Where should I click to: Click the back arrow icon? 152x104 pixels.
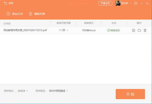point(5,3)
